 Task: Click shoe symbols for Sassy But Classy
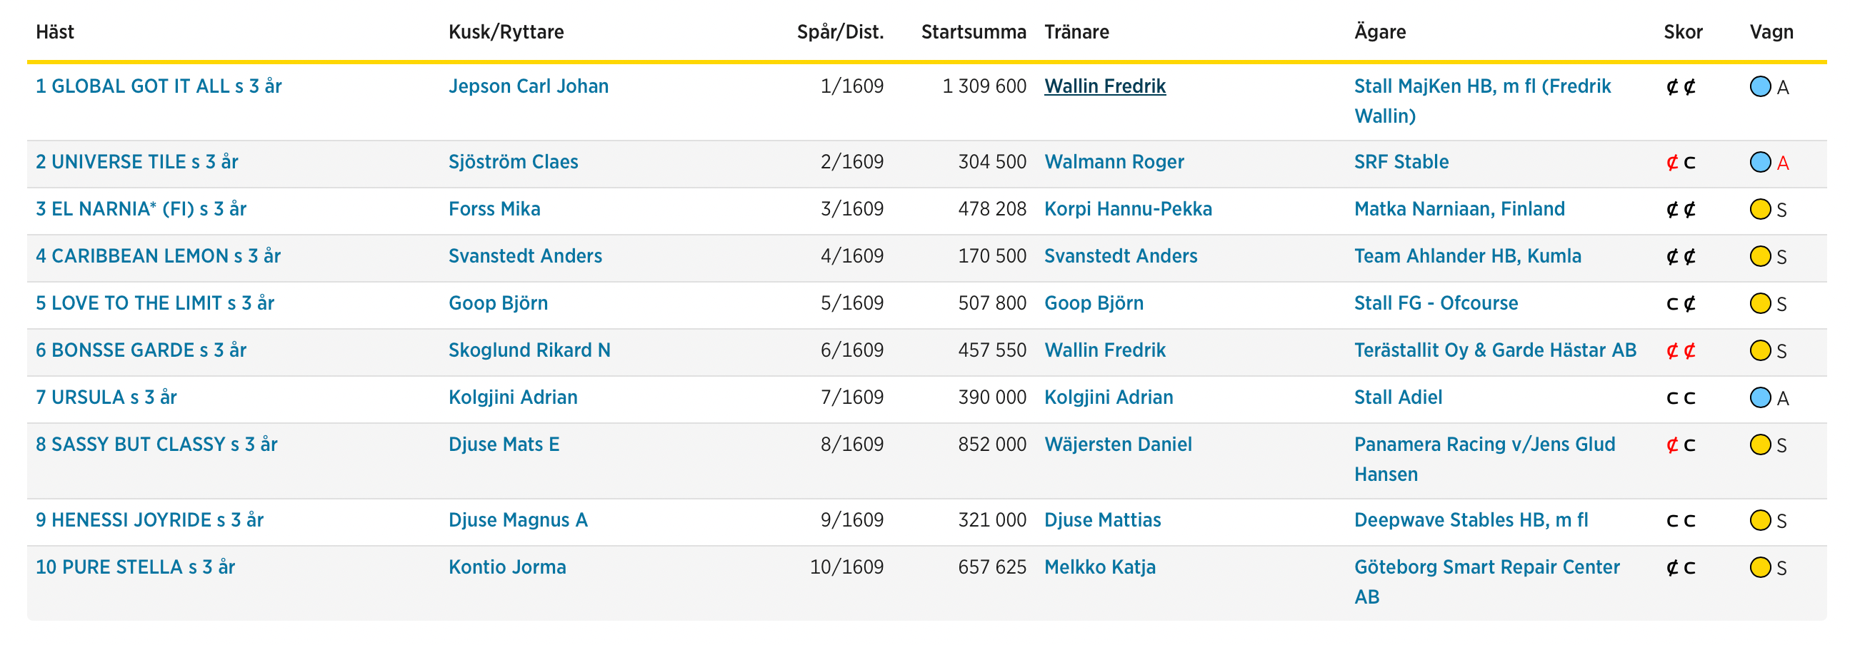coord(1681,445)
